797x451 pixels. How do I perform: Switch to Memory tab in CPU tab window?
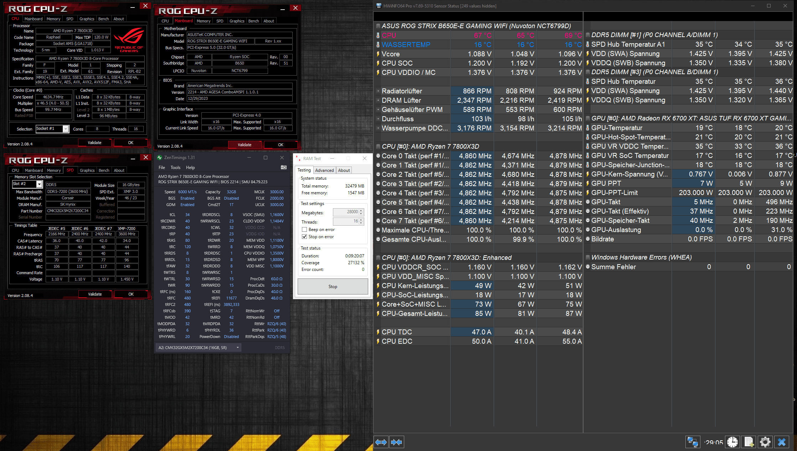53,19
